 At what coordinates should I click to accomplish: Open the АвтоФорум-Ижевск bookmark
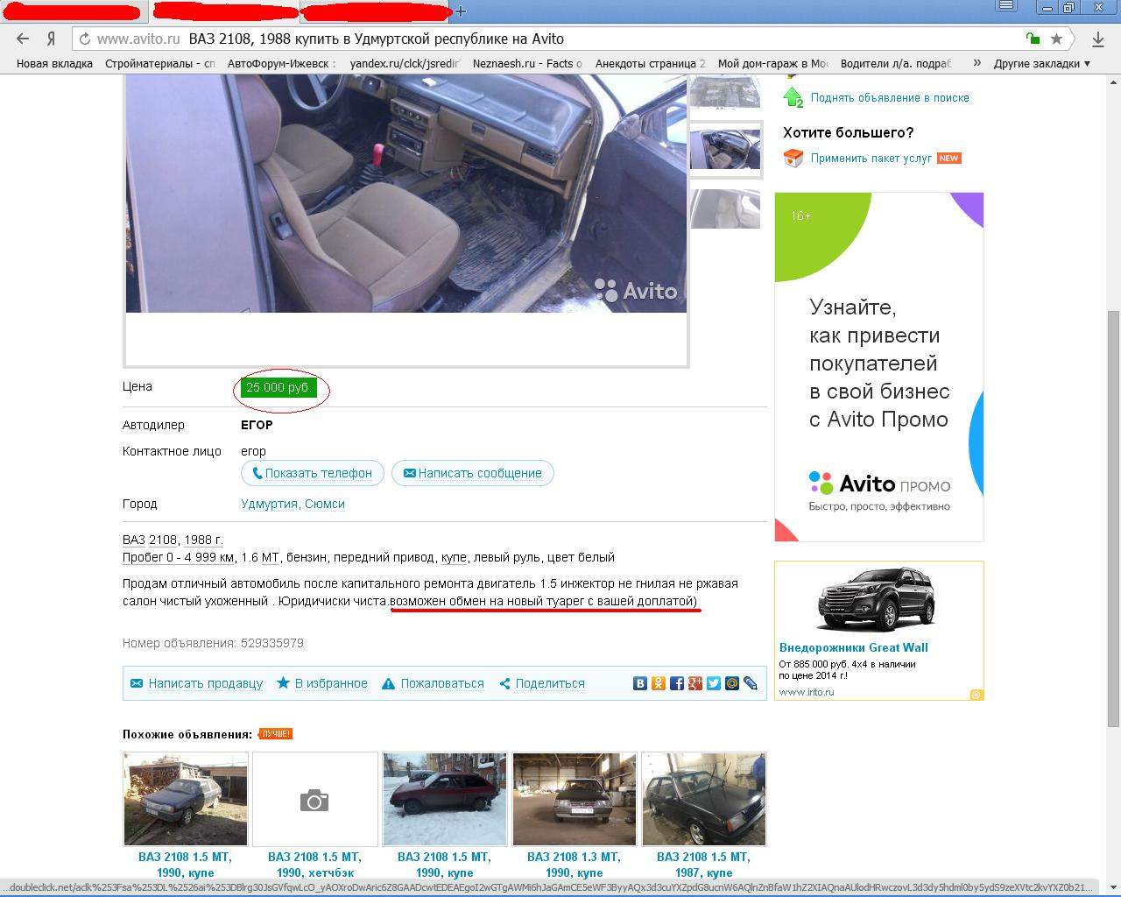(x=282, y=63)
